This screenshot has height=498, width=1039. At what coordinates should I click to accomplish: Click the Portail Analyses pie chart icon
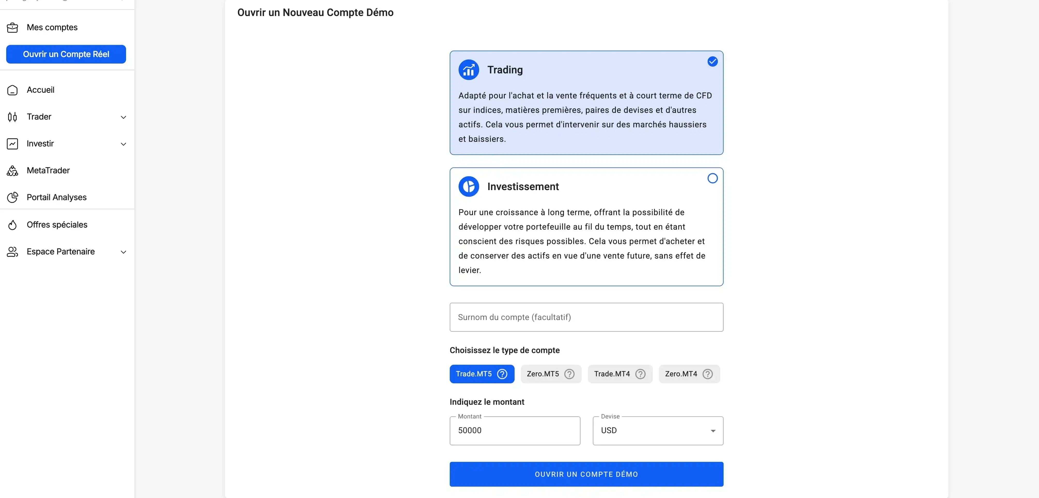point(12,197)
